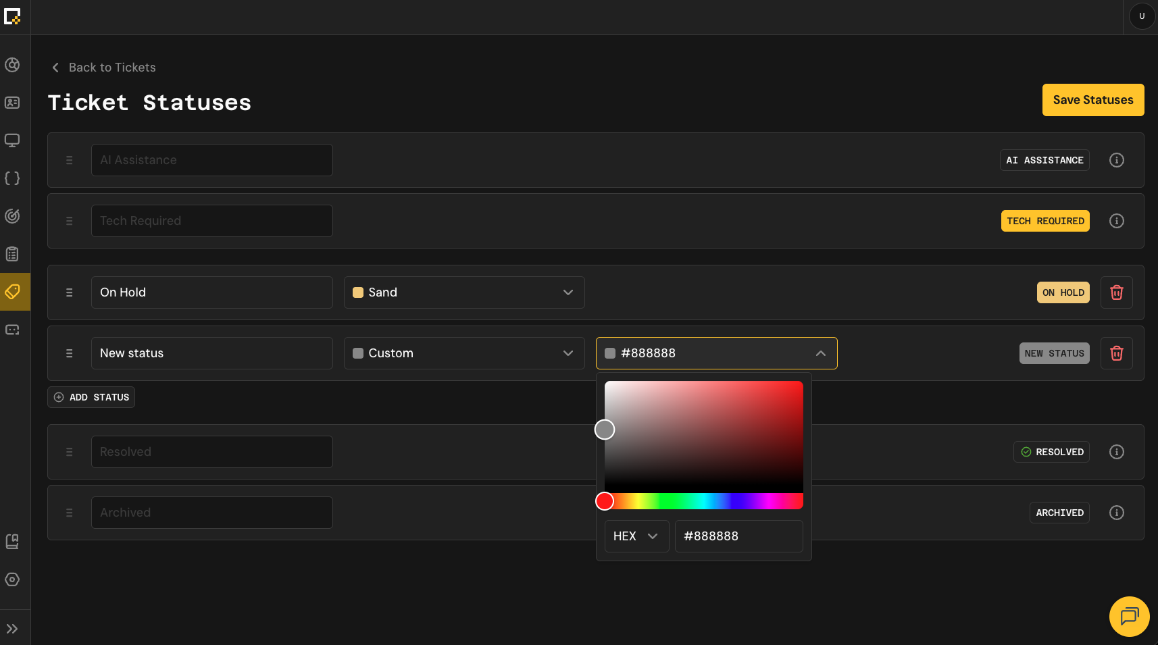Click the disabled Resolved name field
This screenshot has width=1158, height=645.
click(212, 452)
